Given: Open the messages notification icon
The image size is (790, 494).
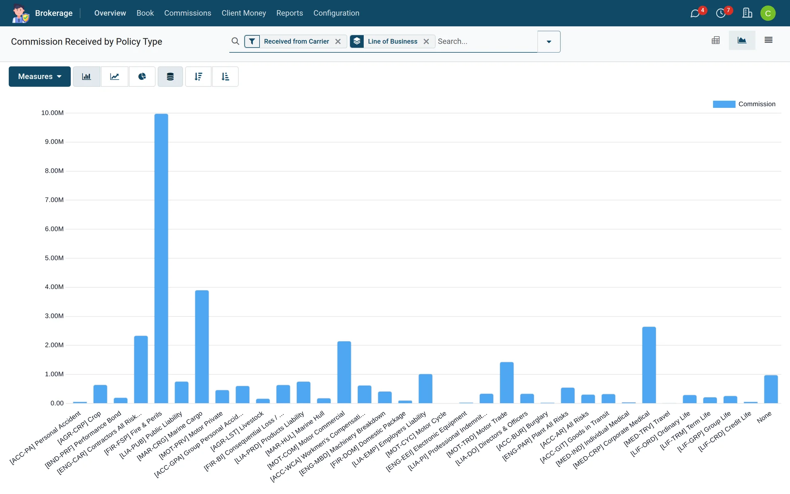Looking at the screenshot, I should (x=695, y=13).
